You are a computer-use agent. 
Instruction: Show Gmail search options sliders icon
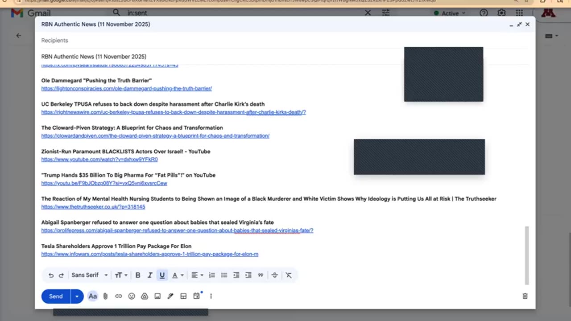click(x=386, y=13)
